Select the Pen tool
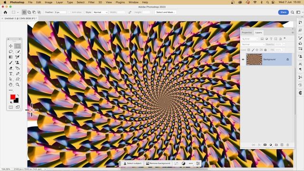Screen dimensions: 304x171 tap(18, 74)
